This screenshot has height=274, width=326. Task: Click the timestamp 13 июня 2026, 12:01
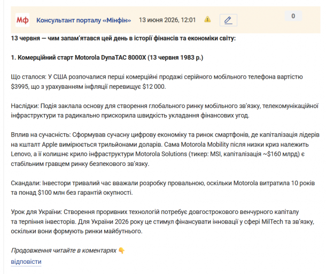tap(167, 20)
